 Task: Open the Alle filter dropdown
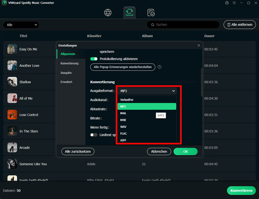[21, 25]
